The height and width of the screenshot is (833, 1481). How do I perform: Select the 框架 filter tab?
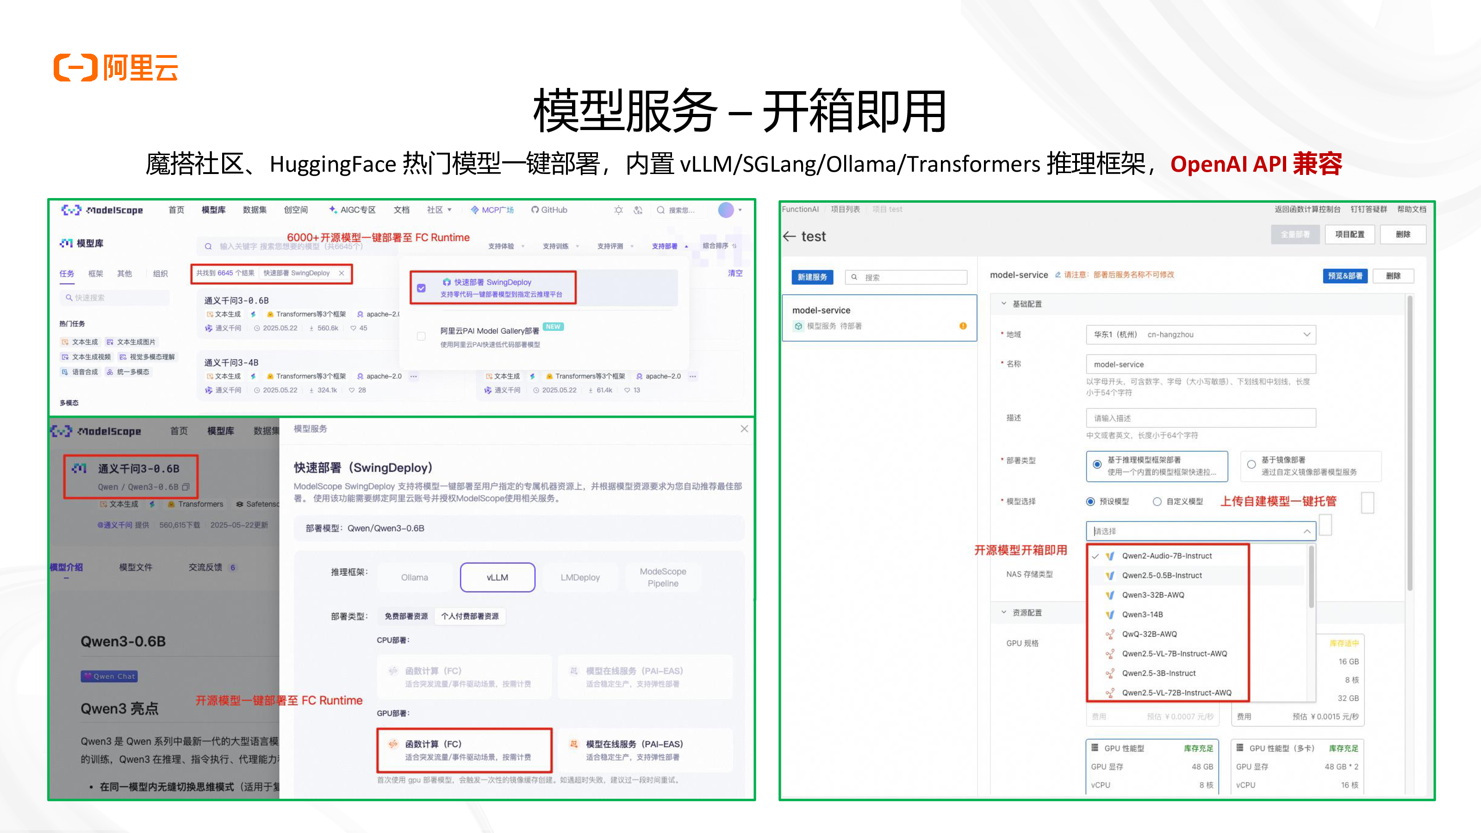[x=95, y=274]
